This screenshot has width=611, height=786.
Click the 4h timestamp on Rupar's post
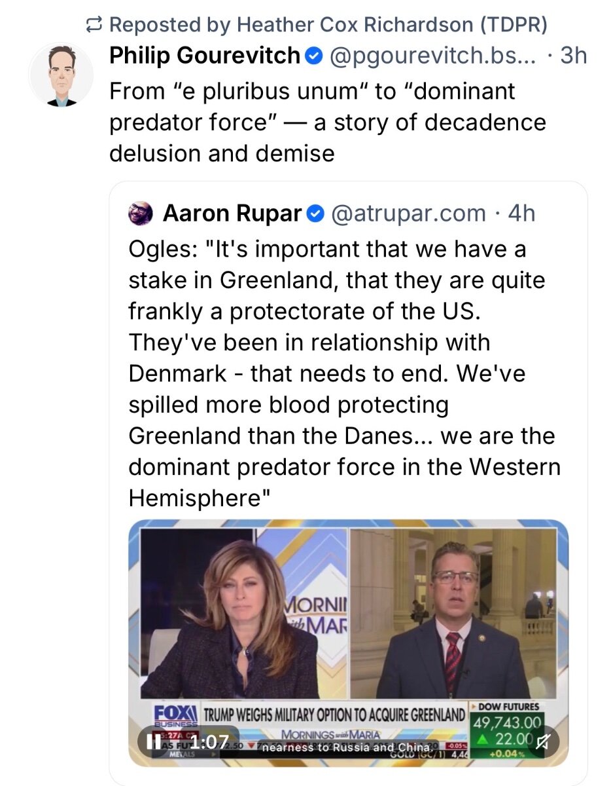point(521,213)
